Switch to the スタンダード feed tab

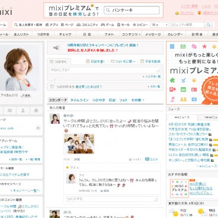pos(58,100)
